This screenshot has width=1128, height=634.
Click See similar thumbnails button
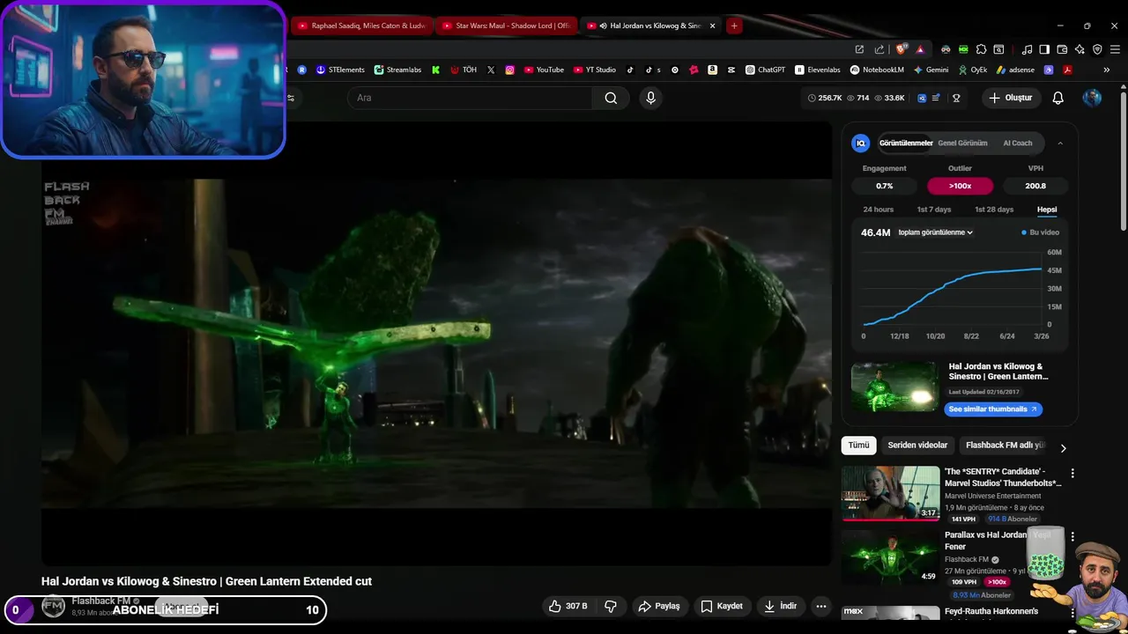(x=993, y=409)
